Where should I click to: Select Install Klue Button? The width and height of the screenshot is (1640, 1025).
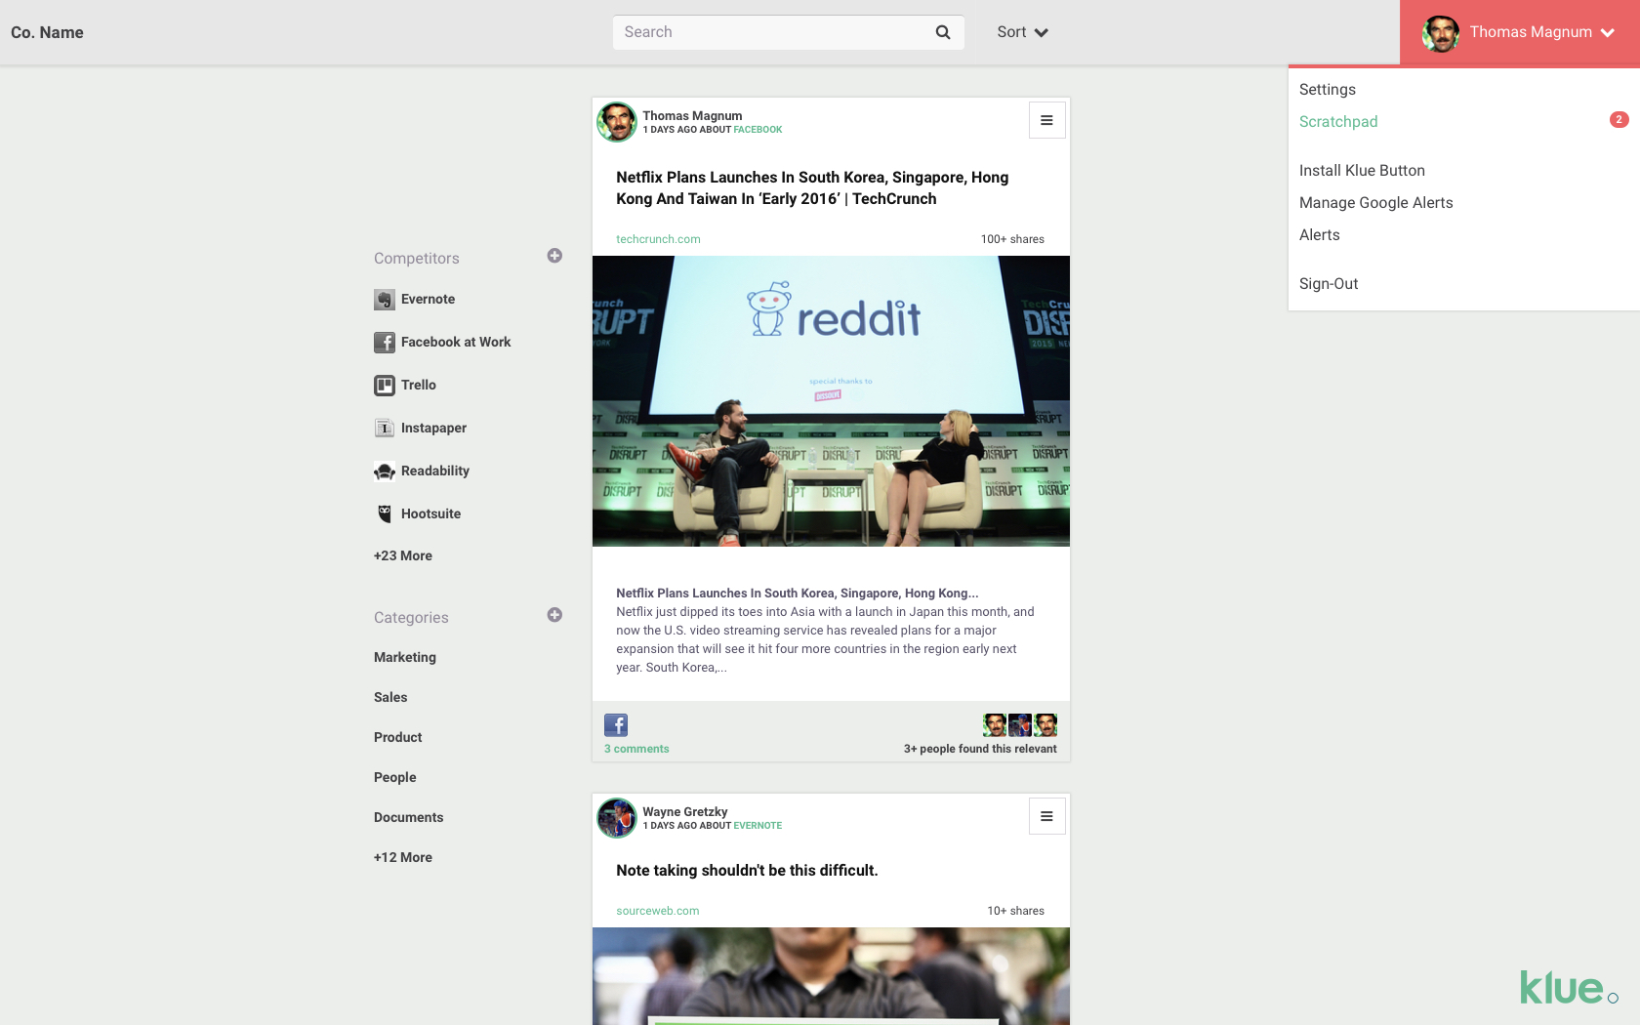(x=1362, y=171)
